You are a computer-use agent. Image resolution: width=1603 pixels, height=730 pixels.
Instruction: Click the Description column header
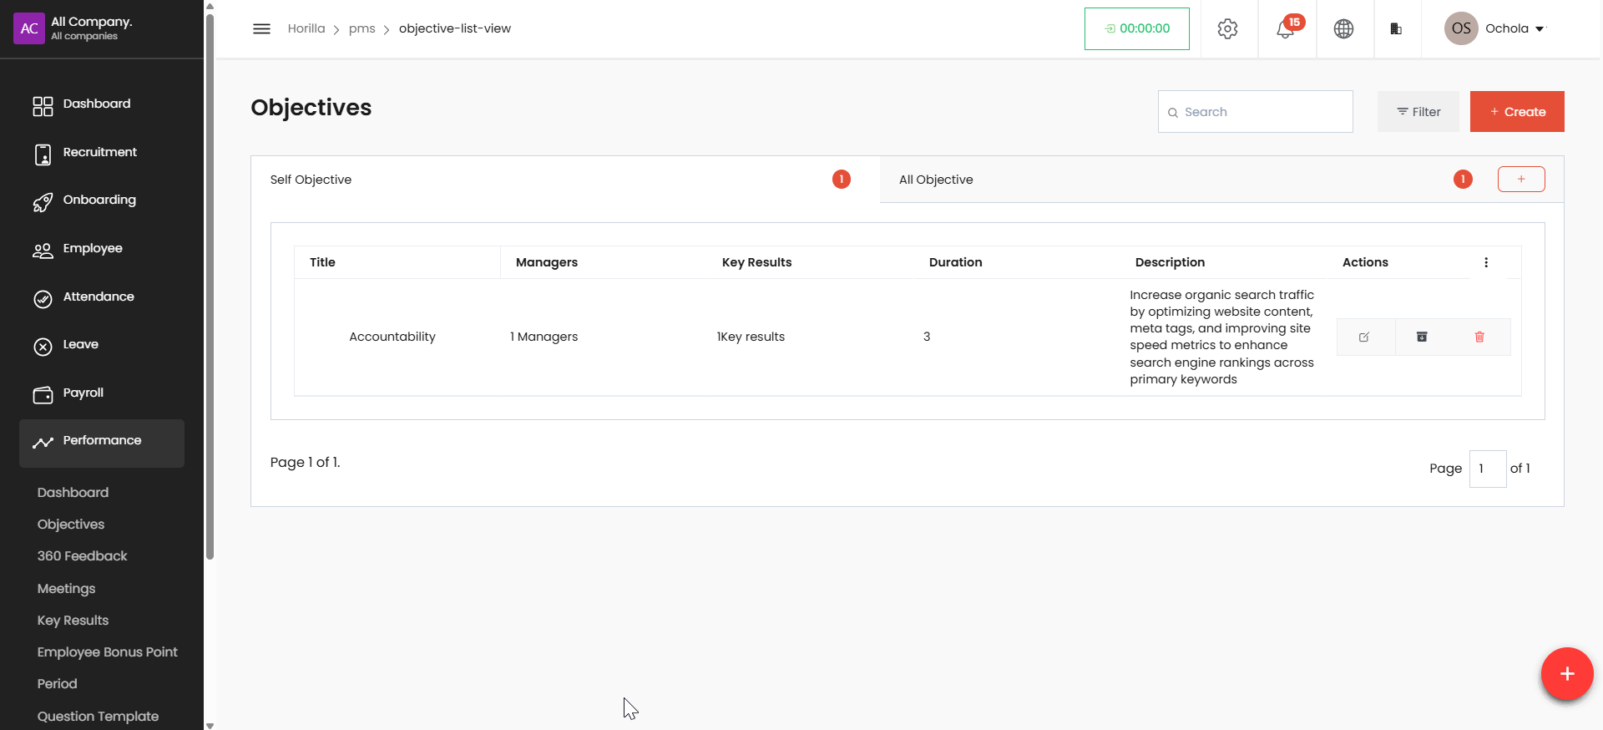point(1170,262)
